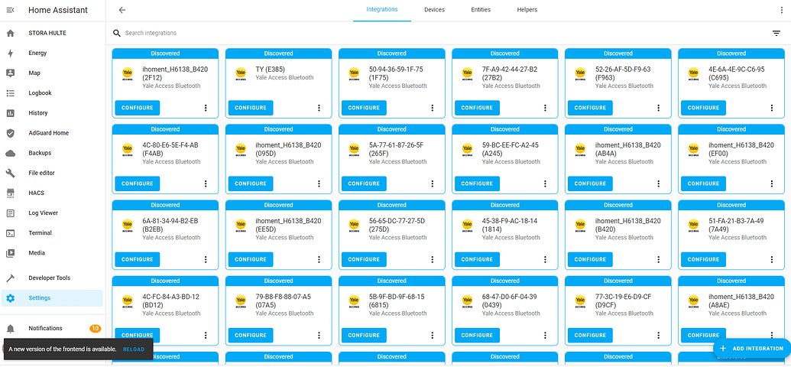Configure the ihoment (AB4A) device

click(590, 183)
